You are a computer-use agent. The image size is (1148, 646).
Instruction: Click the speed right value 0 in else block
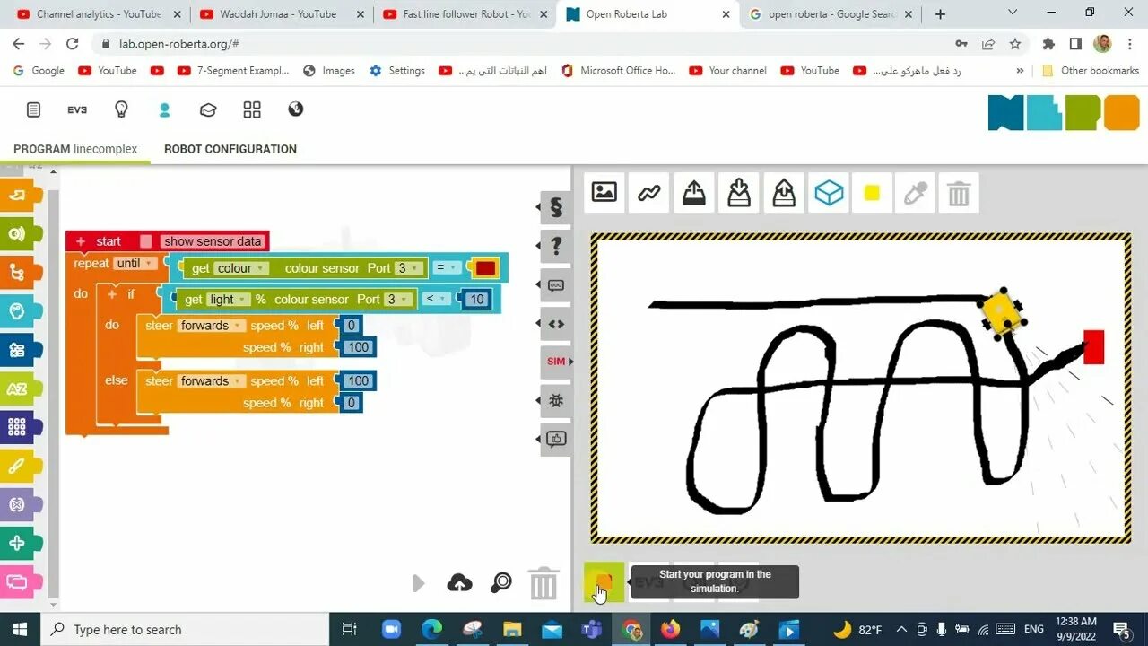[352, 404]
